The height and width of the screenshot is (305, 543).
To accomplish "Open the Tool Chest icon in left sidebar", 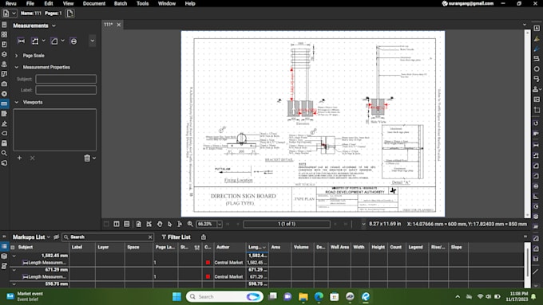I will tap(4, 84).
